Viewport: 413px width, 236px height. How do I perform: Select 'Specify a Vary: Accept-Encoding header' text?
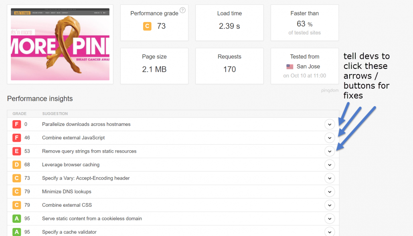(x=86, y=178)
